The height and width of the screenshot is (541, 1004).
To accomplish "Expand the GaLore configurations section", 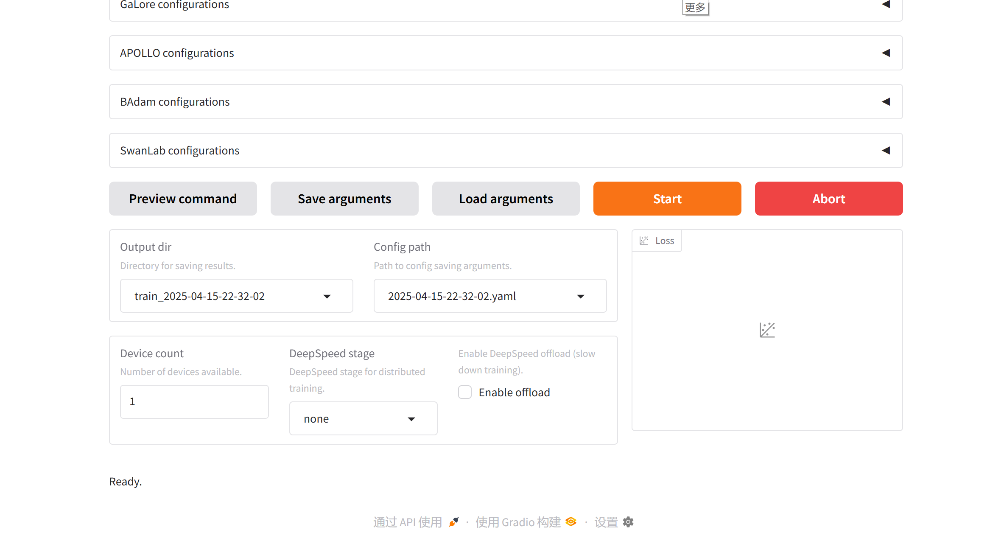I will (x=886, y=4).
